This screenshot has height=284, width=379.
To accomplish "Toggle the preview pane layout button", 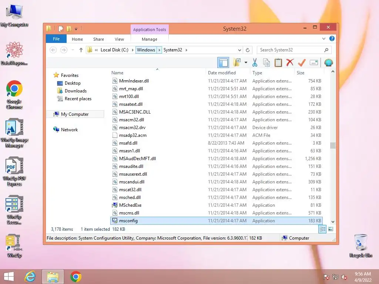I will click(x=223, y=63).
